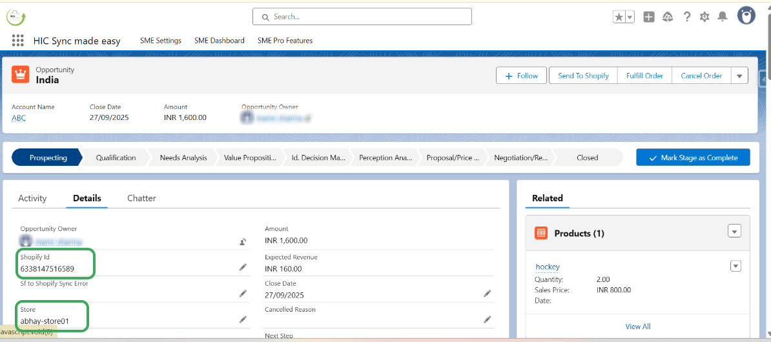Select the Id. Decision Makers stage
Image resolution: width=771 pixels, height=342 pixels.
point(318,157)
